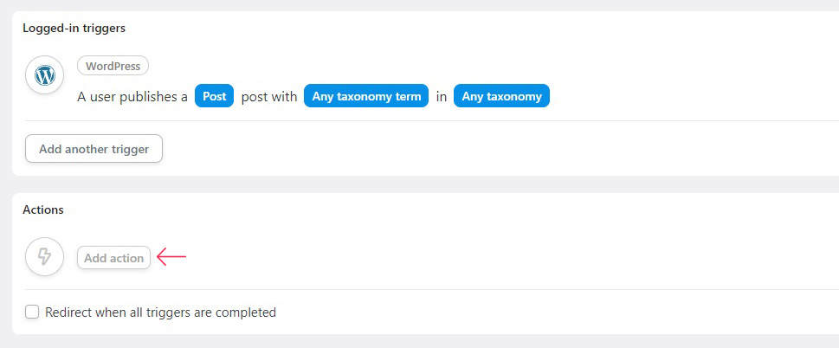This screenshot has width=839, height=348.
Task: Click the Redirect when all triggers label text
Action: coord(160,312)
